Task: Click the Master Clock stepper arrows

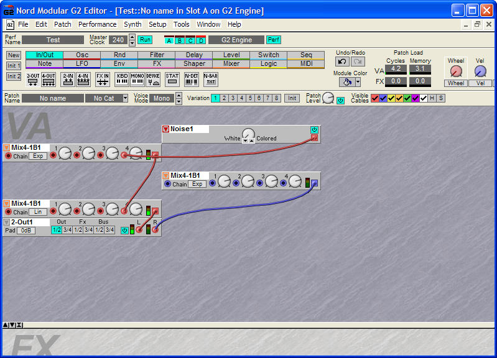Action: [132, 40]
